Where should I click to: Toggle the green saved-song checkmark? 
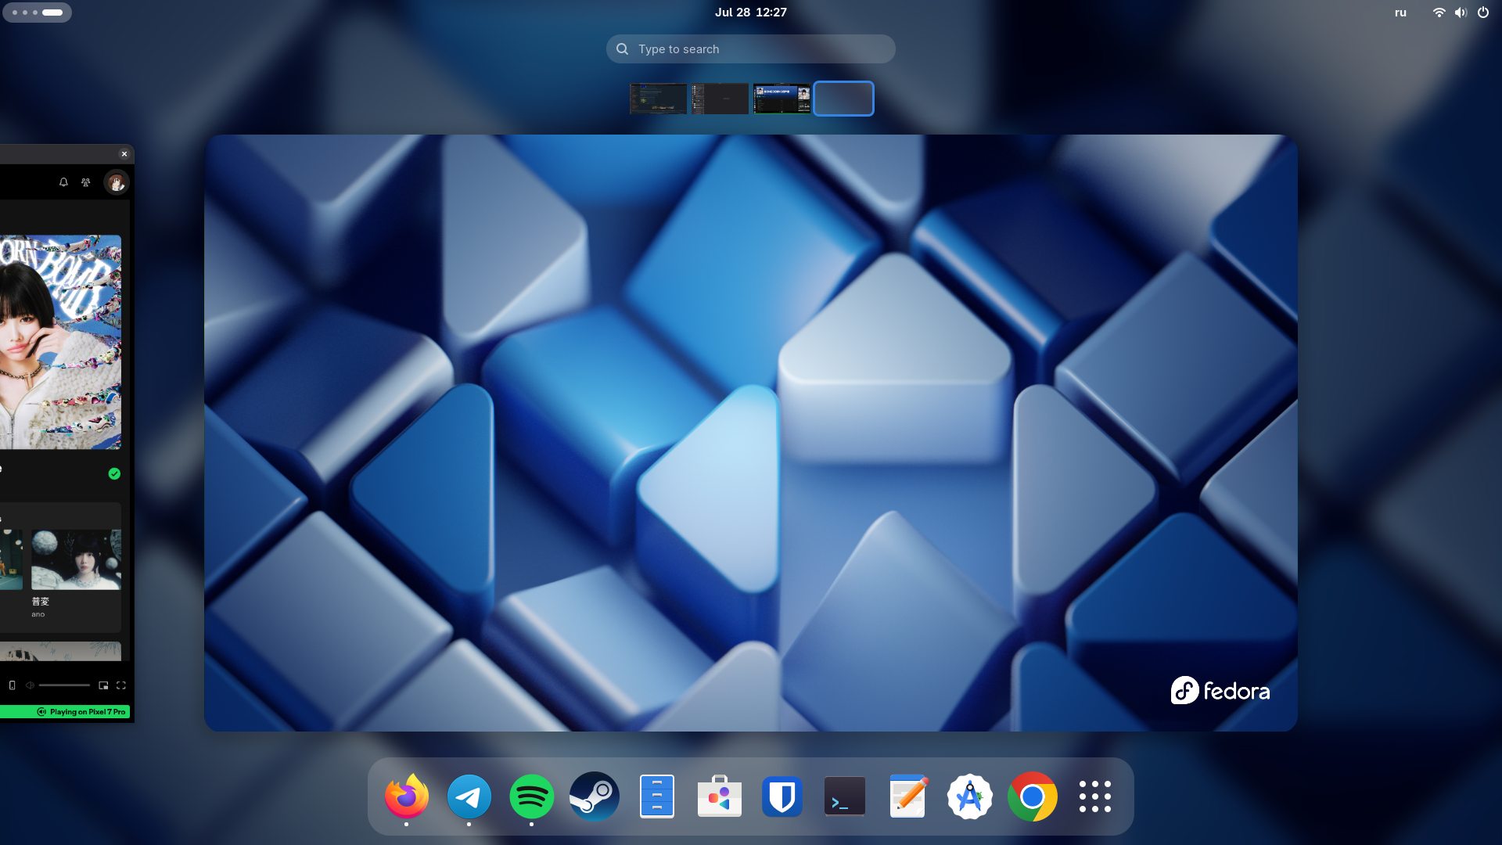[x=114, y=473]
